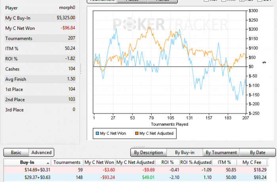Image resolution: width=277 pixels, height=182 pixels.
Task: Click the blue My C Net Won legend swatch
Action: click(x=97, y=133)
